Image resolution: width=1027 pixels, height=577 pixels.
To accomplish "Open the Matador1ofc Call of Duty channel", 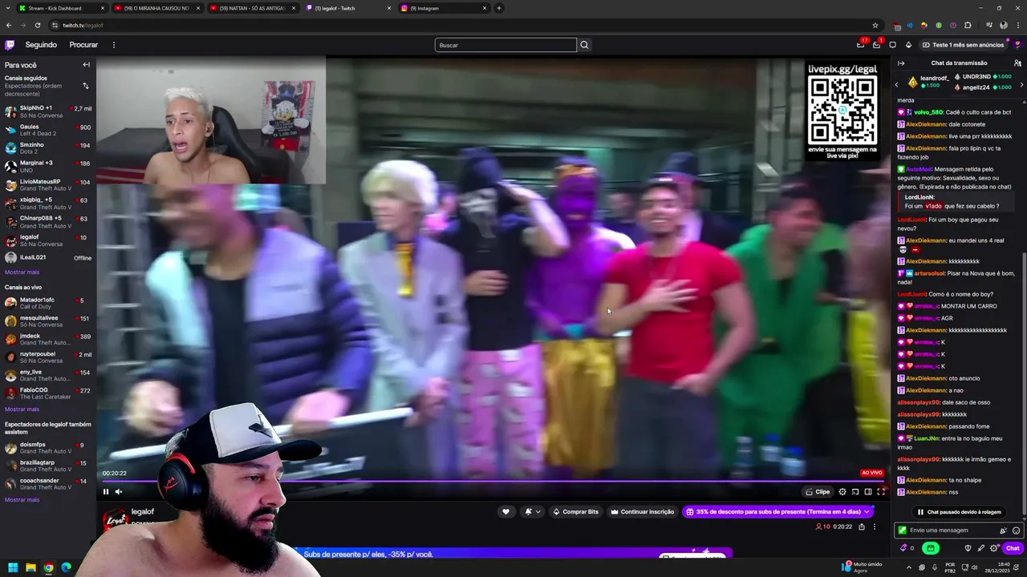I will [48, 303].
